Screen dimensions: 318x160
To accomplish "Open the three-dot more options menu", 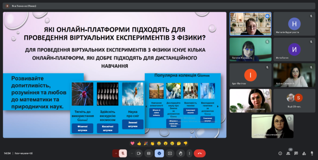I will pyautogui.click(x=189, y=153).
